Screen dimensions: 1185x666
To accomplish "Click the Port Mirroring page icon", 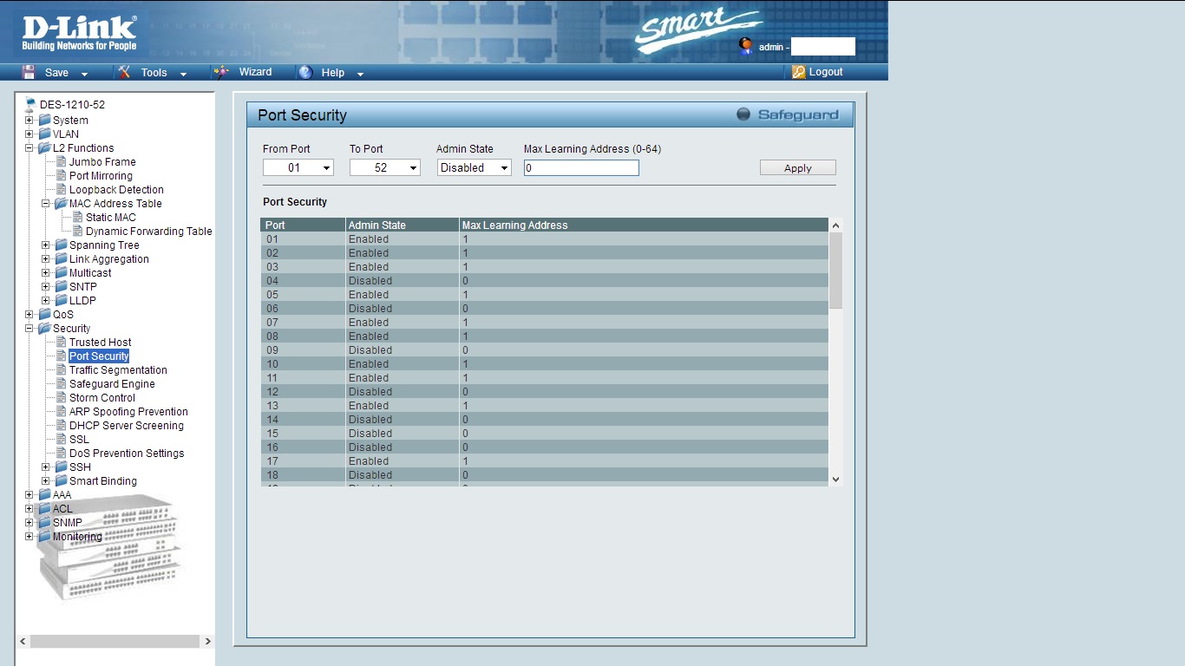I will [x=61, y=175].
